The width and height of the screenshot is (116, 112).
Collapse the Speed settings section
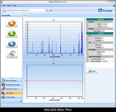(87, 29)
